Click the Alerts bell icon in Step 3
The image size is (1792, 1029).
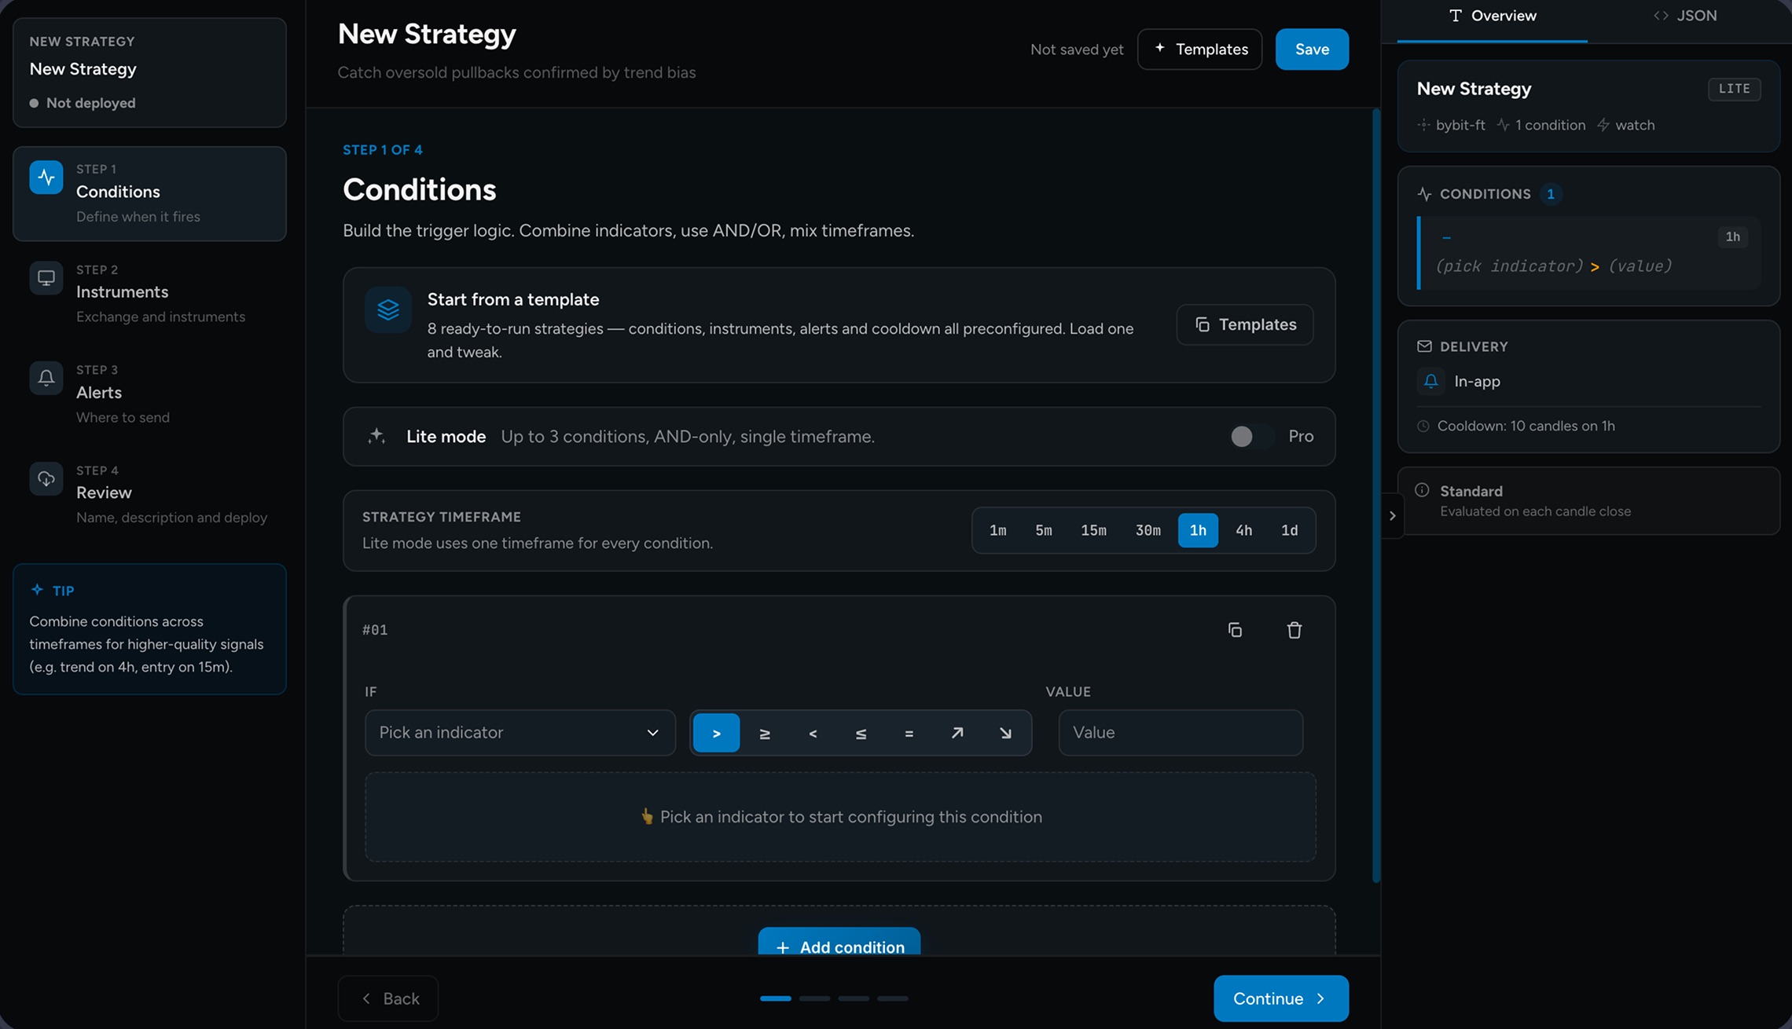point(46,379)
